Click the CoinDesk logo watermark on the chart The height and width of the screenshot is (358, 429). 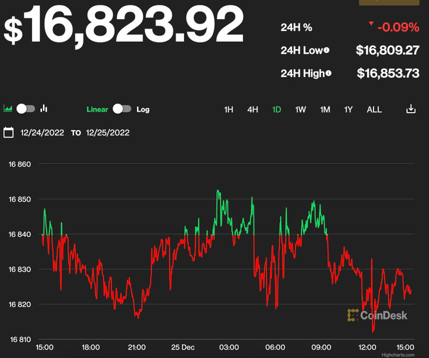tap(377, 315)
